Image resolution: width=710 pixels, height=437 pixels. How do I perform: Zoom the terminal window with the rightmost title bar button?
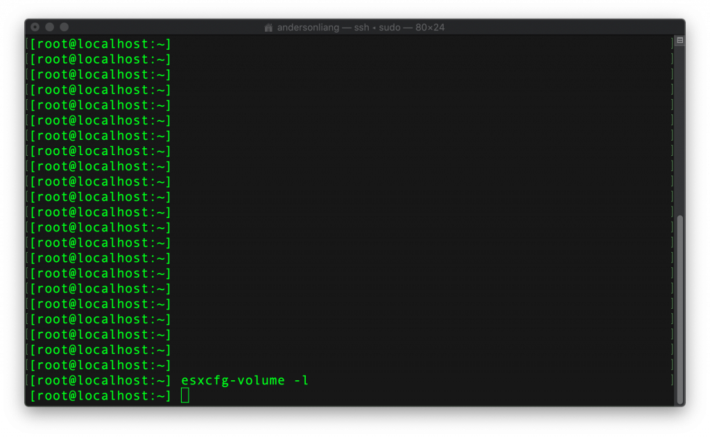[x=64, y=27]
